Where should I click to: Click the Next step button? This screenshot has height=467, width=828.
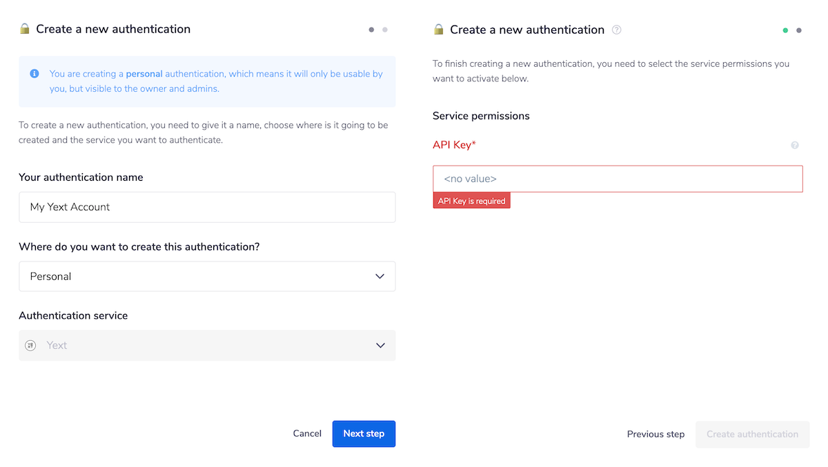[364, 433]
